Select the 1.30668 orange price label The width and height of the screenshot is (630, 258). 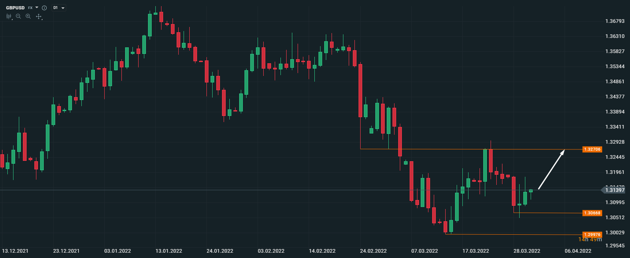coord(592,213)
